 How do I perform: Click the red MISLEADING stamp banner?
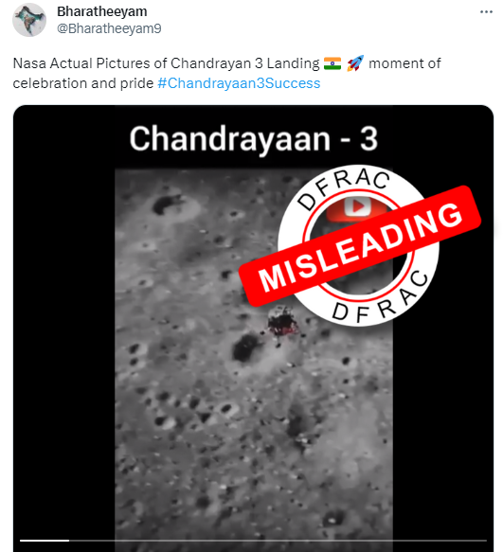click(x=360, y=245)
